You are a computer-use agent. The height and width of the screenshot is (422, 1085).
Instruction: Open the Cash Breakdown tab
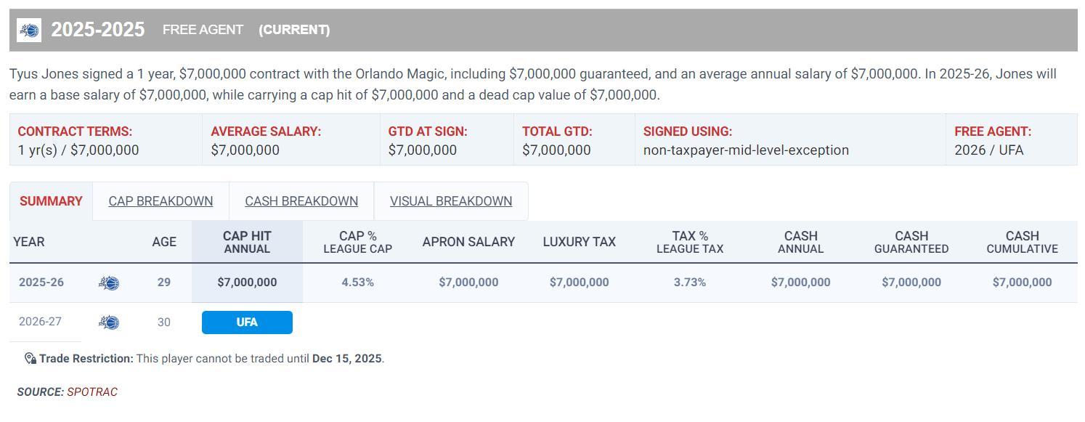pyautogui.click(x=301, y=201)
